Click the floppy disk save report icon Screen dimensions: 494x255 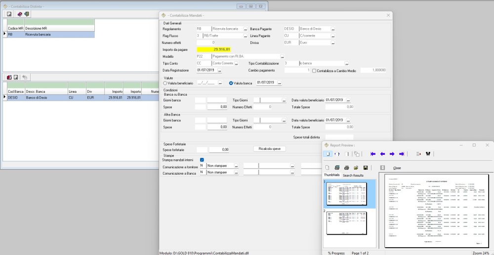[x=366, y=168]
